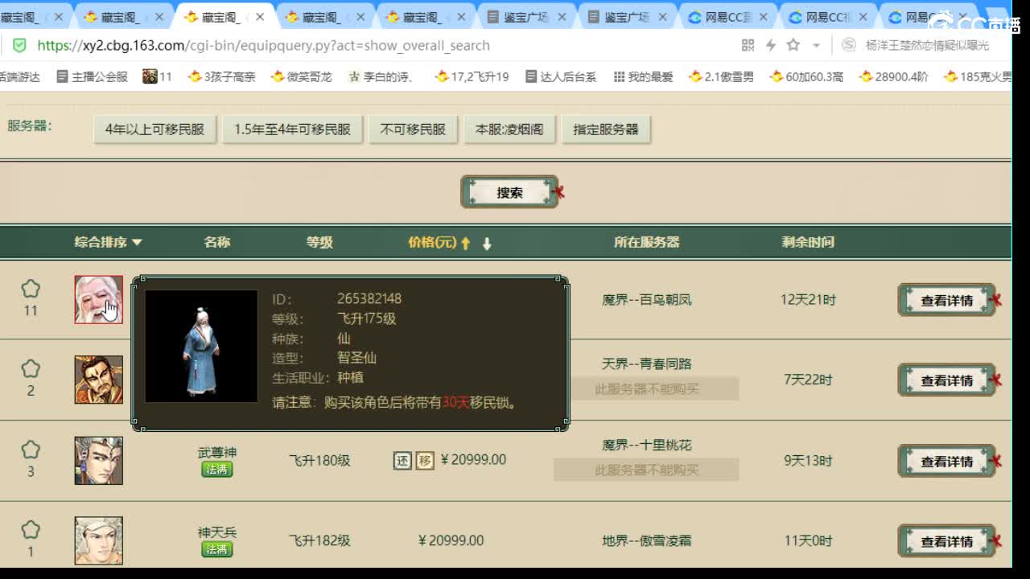Click the ¥20999.00 price in 神天兵 row

click(x=451, y=541)
